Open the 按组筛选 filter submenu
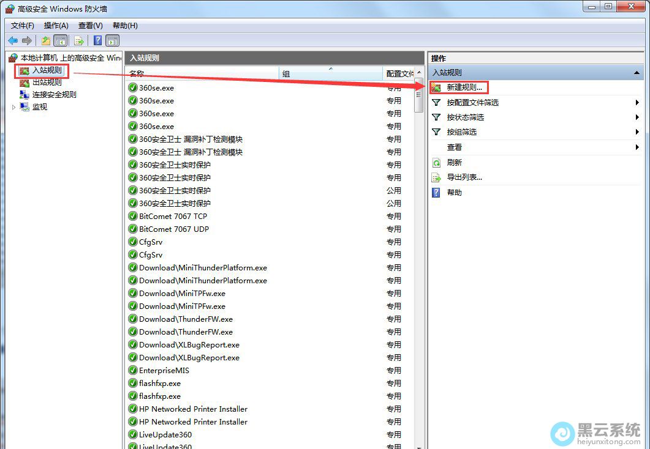Viewport: 650px width, 449px height. pyautogui.click(x=461, y=132)
